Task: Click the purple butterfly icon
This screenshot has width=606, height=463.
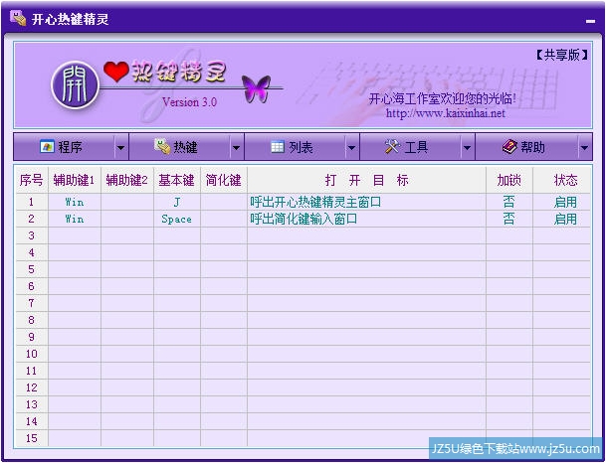Action: [x=256, y=89]
